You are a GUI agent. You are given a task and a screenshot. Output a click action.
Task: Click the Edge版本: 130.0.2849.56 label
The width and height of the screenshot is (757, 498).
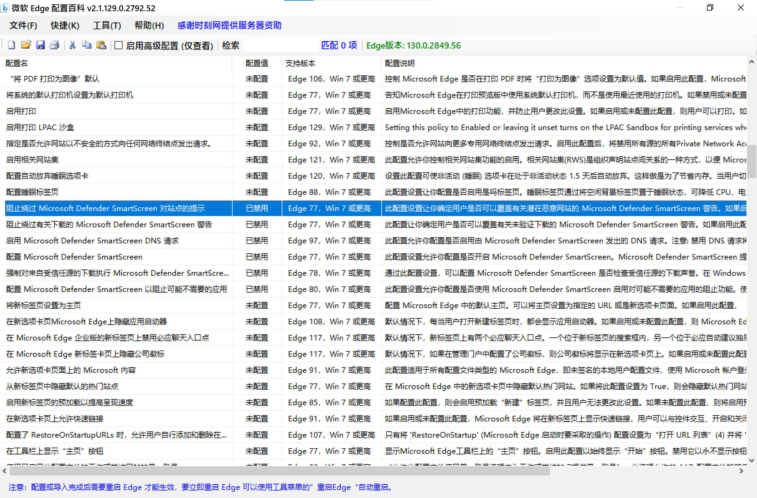click(x=413, y=45)
